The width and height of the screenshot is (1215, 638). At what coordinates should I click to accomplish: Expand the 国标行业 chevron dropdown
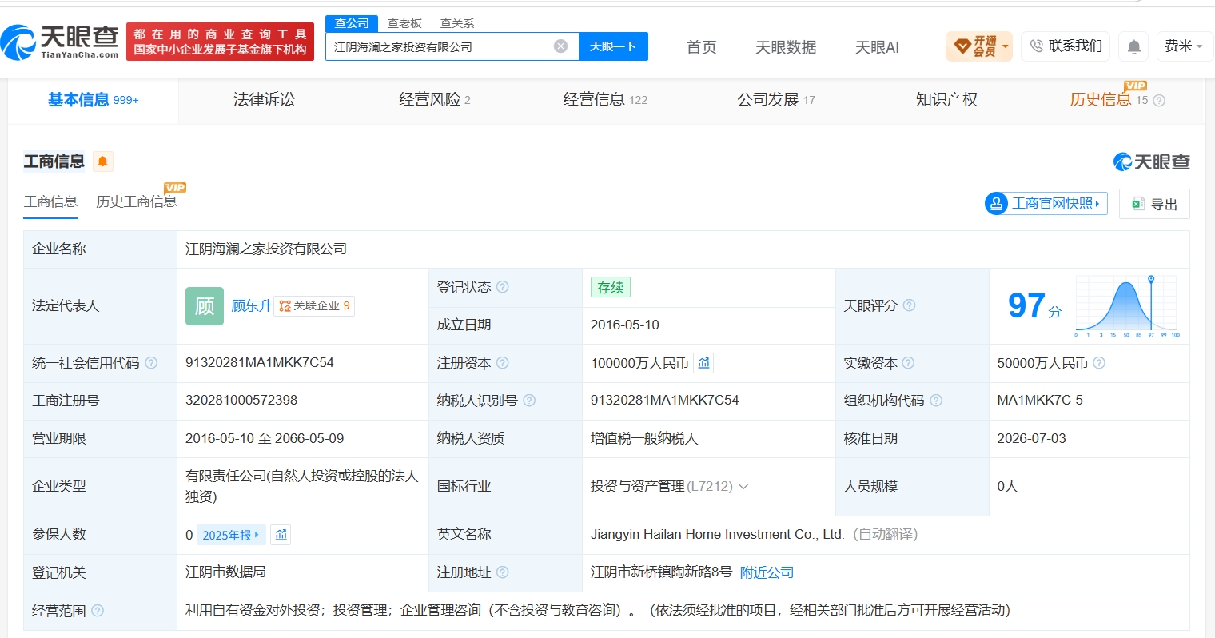pos(743,486)
